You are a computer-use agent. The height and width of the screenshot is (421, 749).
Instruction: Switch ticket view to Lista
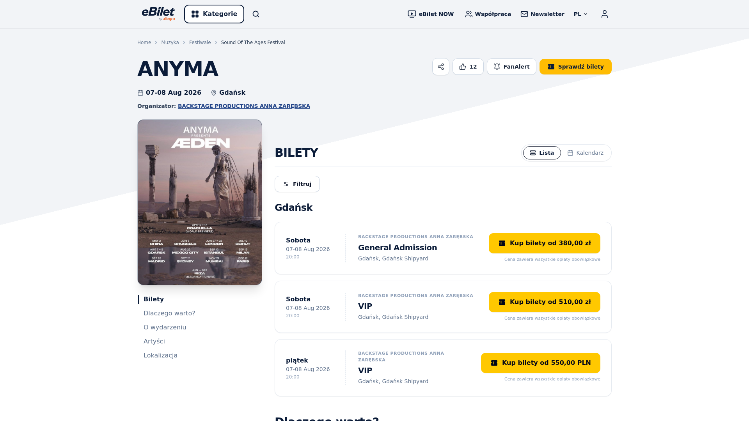(x=542, y=153)
